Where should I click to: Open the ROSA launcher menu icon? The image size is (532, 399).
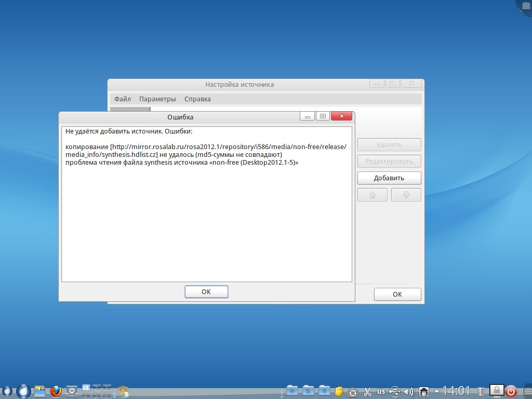coord(23,391)
